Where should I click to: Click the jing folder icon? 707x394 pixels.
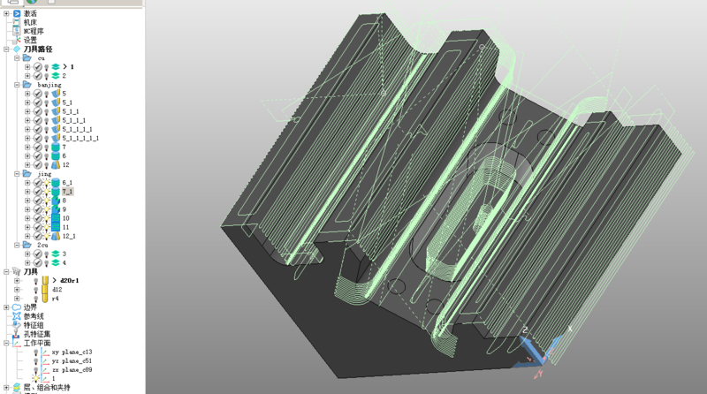point(27,173)
